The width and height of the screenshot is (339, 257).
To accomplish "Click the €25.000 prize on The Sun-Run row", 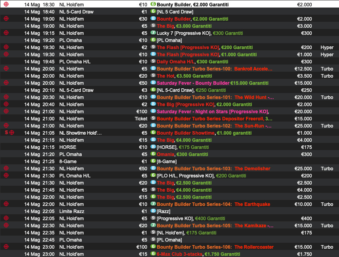I will click(x=303, y=126).
